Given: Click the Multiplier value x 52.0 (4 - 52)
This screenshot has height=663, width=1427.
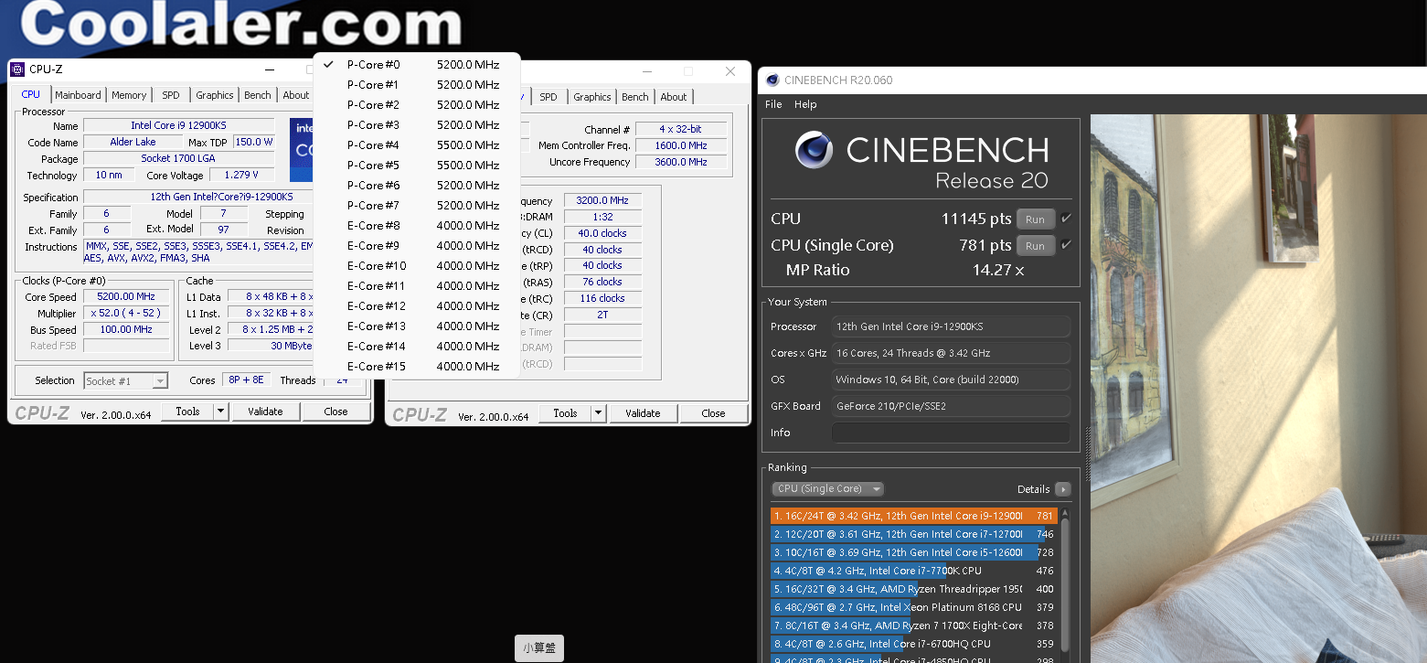Looking at the screenshot, I should click(x=127, y=313).
